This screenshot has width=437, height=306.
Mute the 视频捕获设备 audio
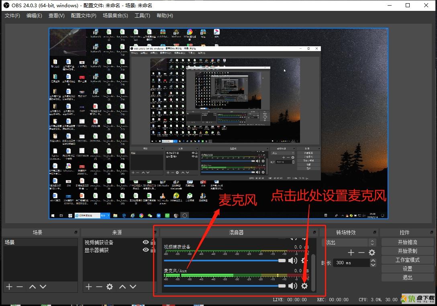[293, 261]
